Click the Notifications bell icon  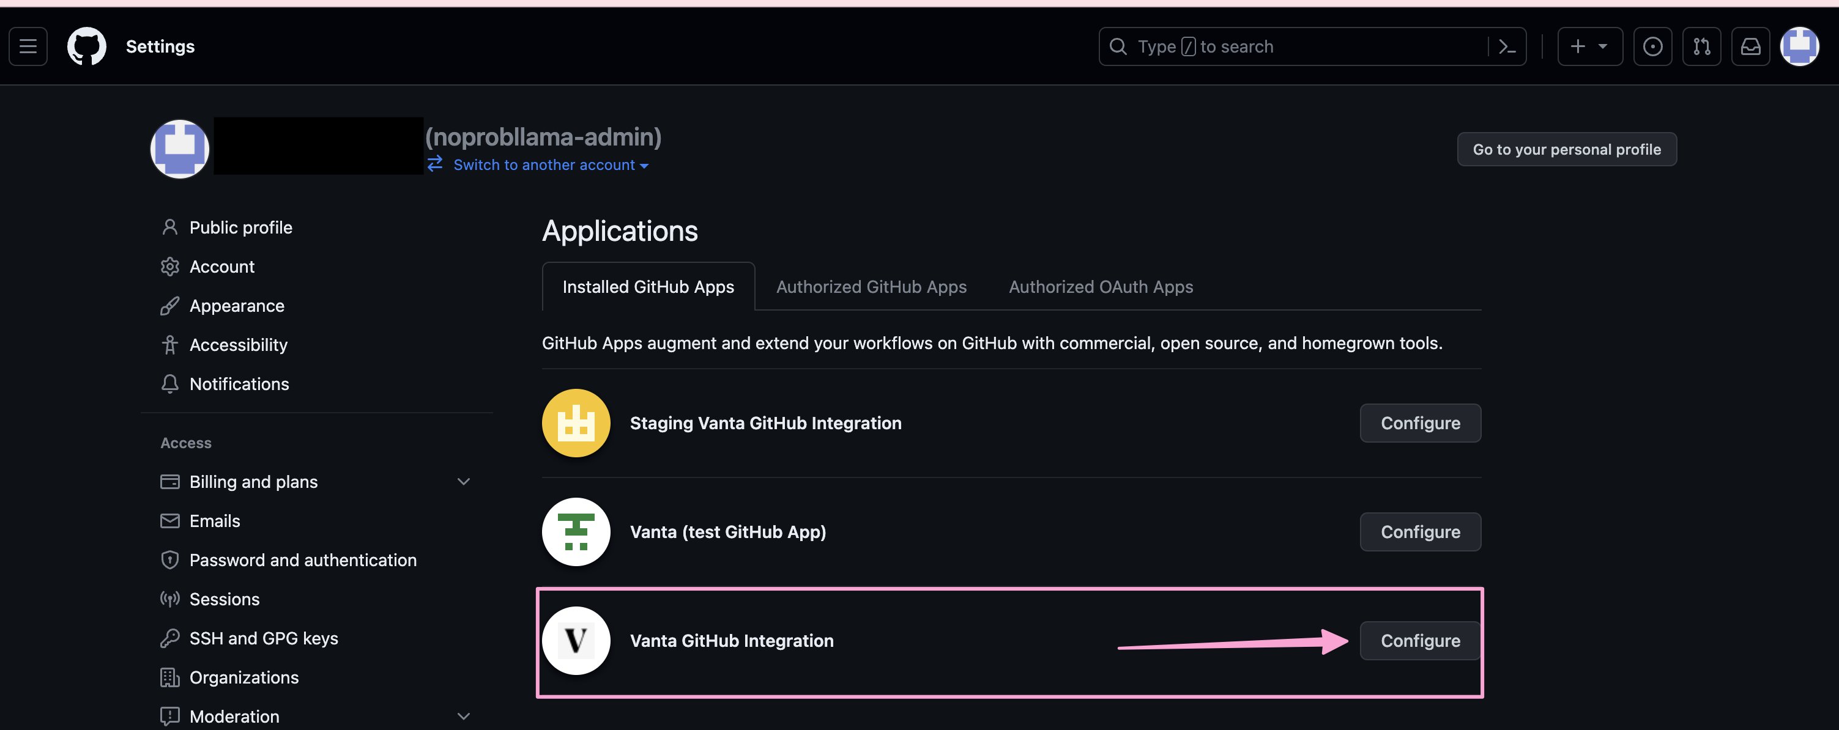point(170,384)
